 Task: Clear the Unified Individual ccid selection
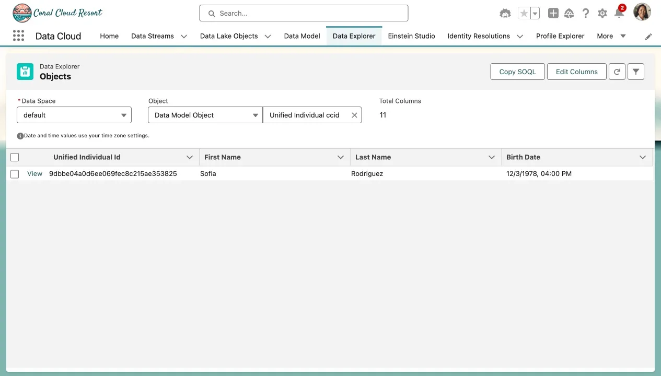tap(354, 115)
